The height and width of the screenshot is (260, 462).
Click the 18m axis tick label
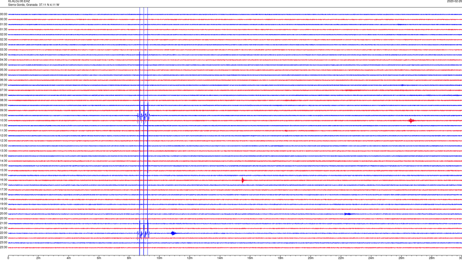(281, 258)
